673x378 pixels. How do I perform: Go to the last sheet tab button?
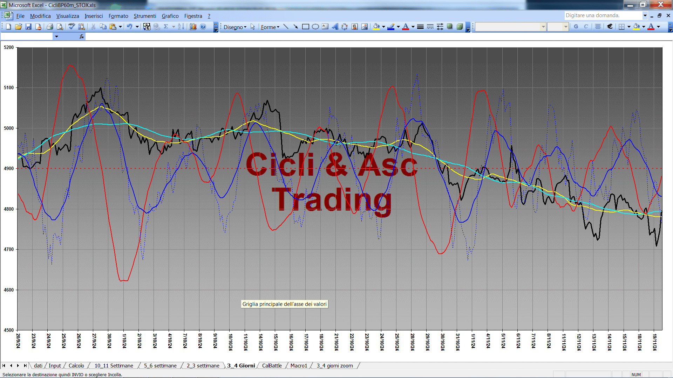25,365
